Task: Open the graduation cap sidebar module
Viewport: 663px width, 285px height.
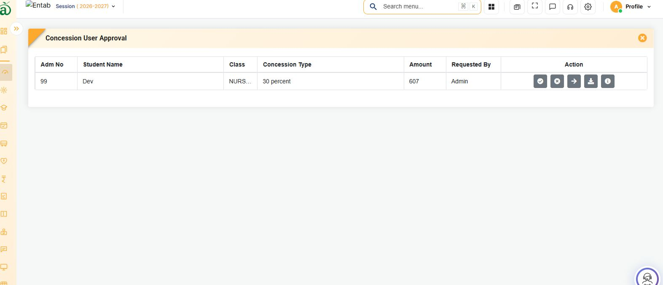Action: [4, 108]
